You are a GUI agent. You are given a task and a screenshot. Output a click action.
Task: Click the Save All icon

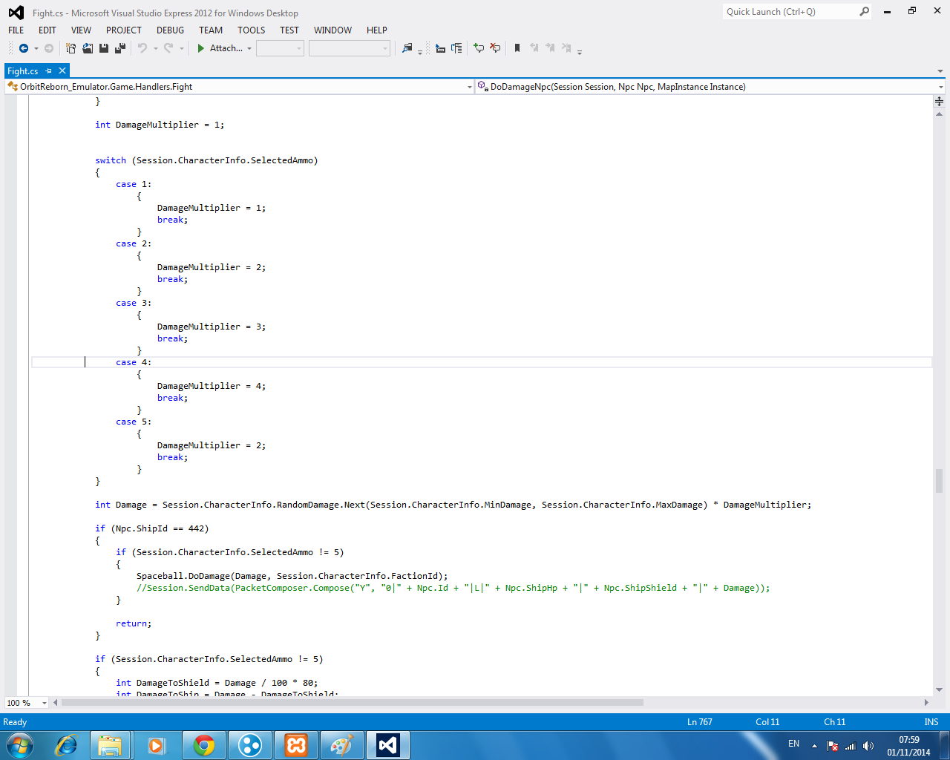pyautogui.click(x=119, y=48)
